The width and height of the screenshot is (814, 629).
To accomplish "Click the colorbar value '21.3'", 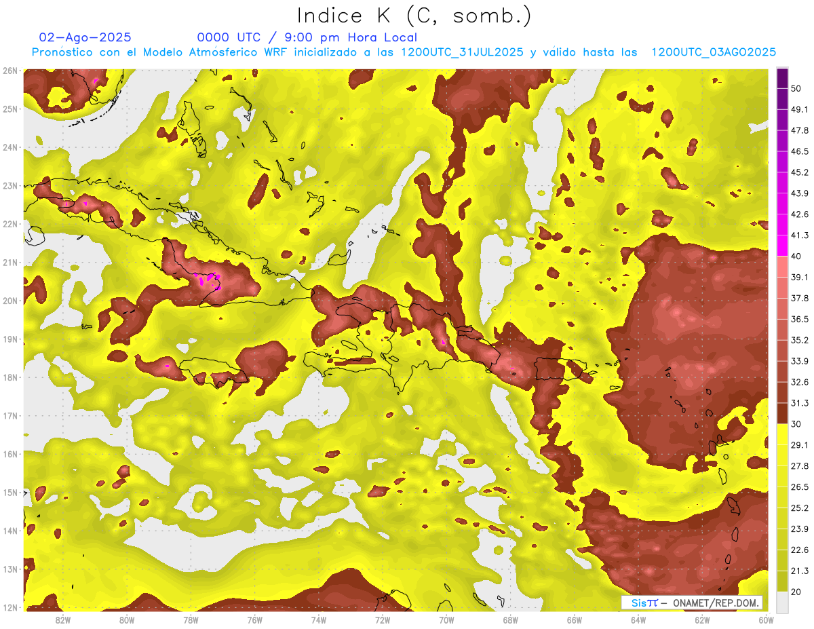I will (799, 571).
